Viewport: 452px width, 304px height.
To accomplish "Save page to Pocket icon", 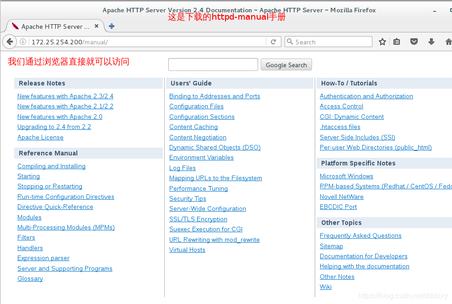I will (414, 42).
